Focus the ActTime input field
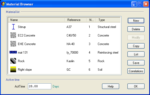The width and height of the screenshot is (150, 95). 40,86
